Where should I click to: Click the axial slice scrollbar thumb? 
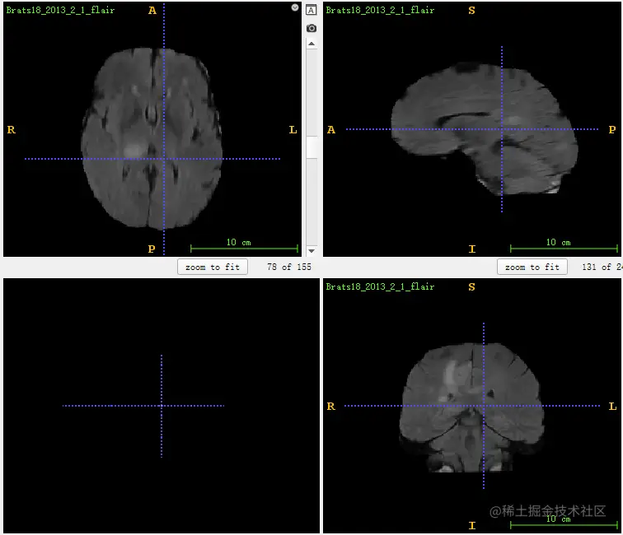click(311, 147)
